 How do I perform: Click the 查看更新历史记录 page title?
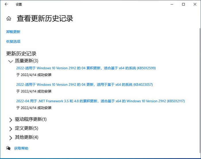[x=45, y=18]
